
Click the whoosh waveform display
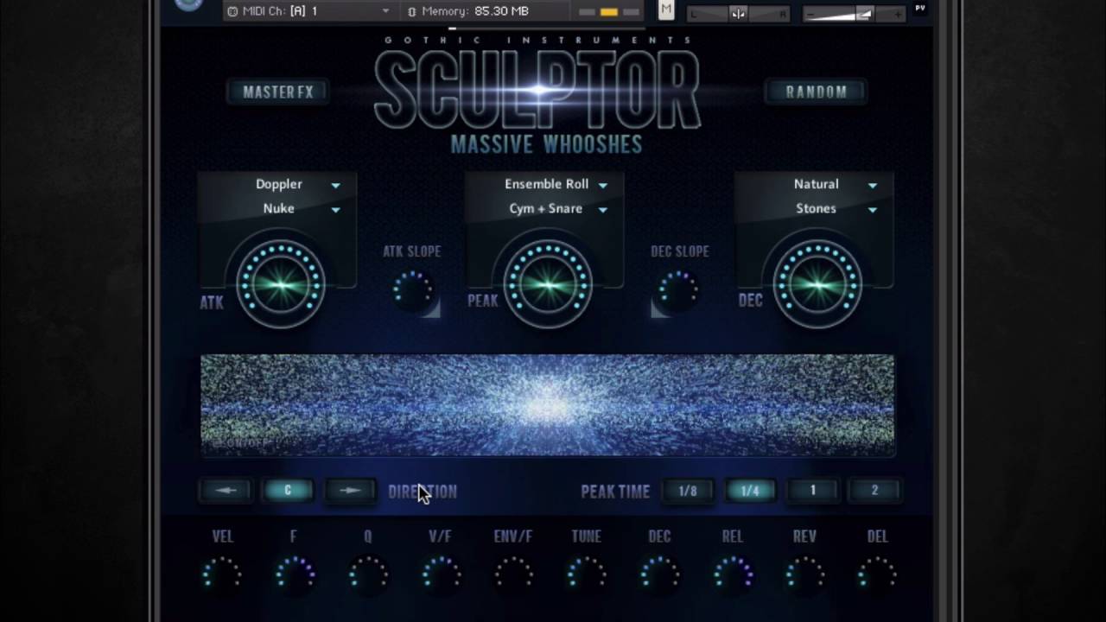point(548,404)
